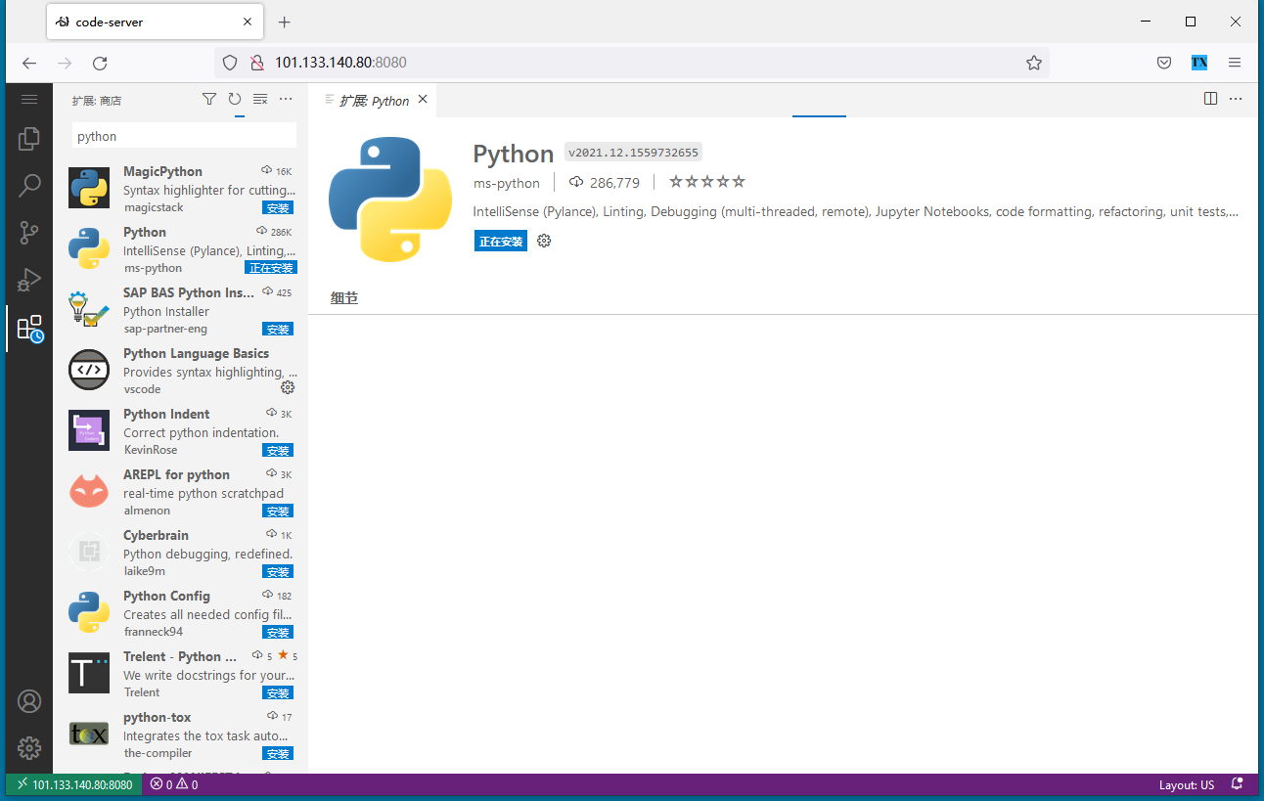Select the 扩展: Python editor tab
The height and width of the screenshot is (801, 1264).
click(x=373, y=100)
